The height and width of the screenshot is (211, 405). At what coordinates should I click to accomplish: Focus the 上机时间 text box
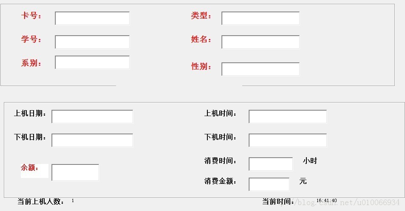[x=287, y=117]
